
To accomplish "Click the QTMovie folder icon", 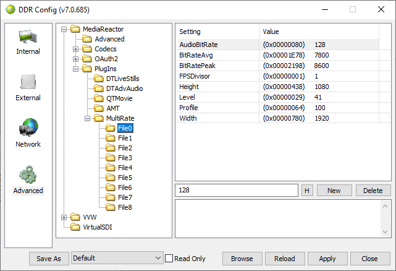I will tap(99, 98).
